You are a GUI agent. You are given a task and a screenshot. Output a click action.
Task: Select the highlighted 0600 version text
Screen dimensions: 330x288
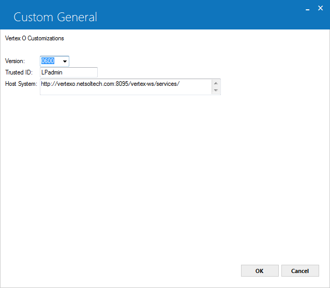48,61
